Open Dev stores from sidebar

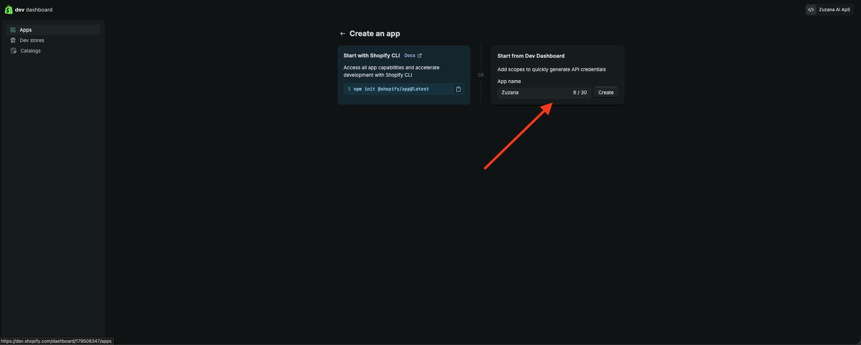pos(32,40)
